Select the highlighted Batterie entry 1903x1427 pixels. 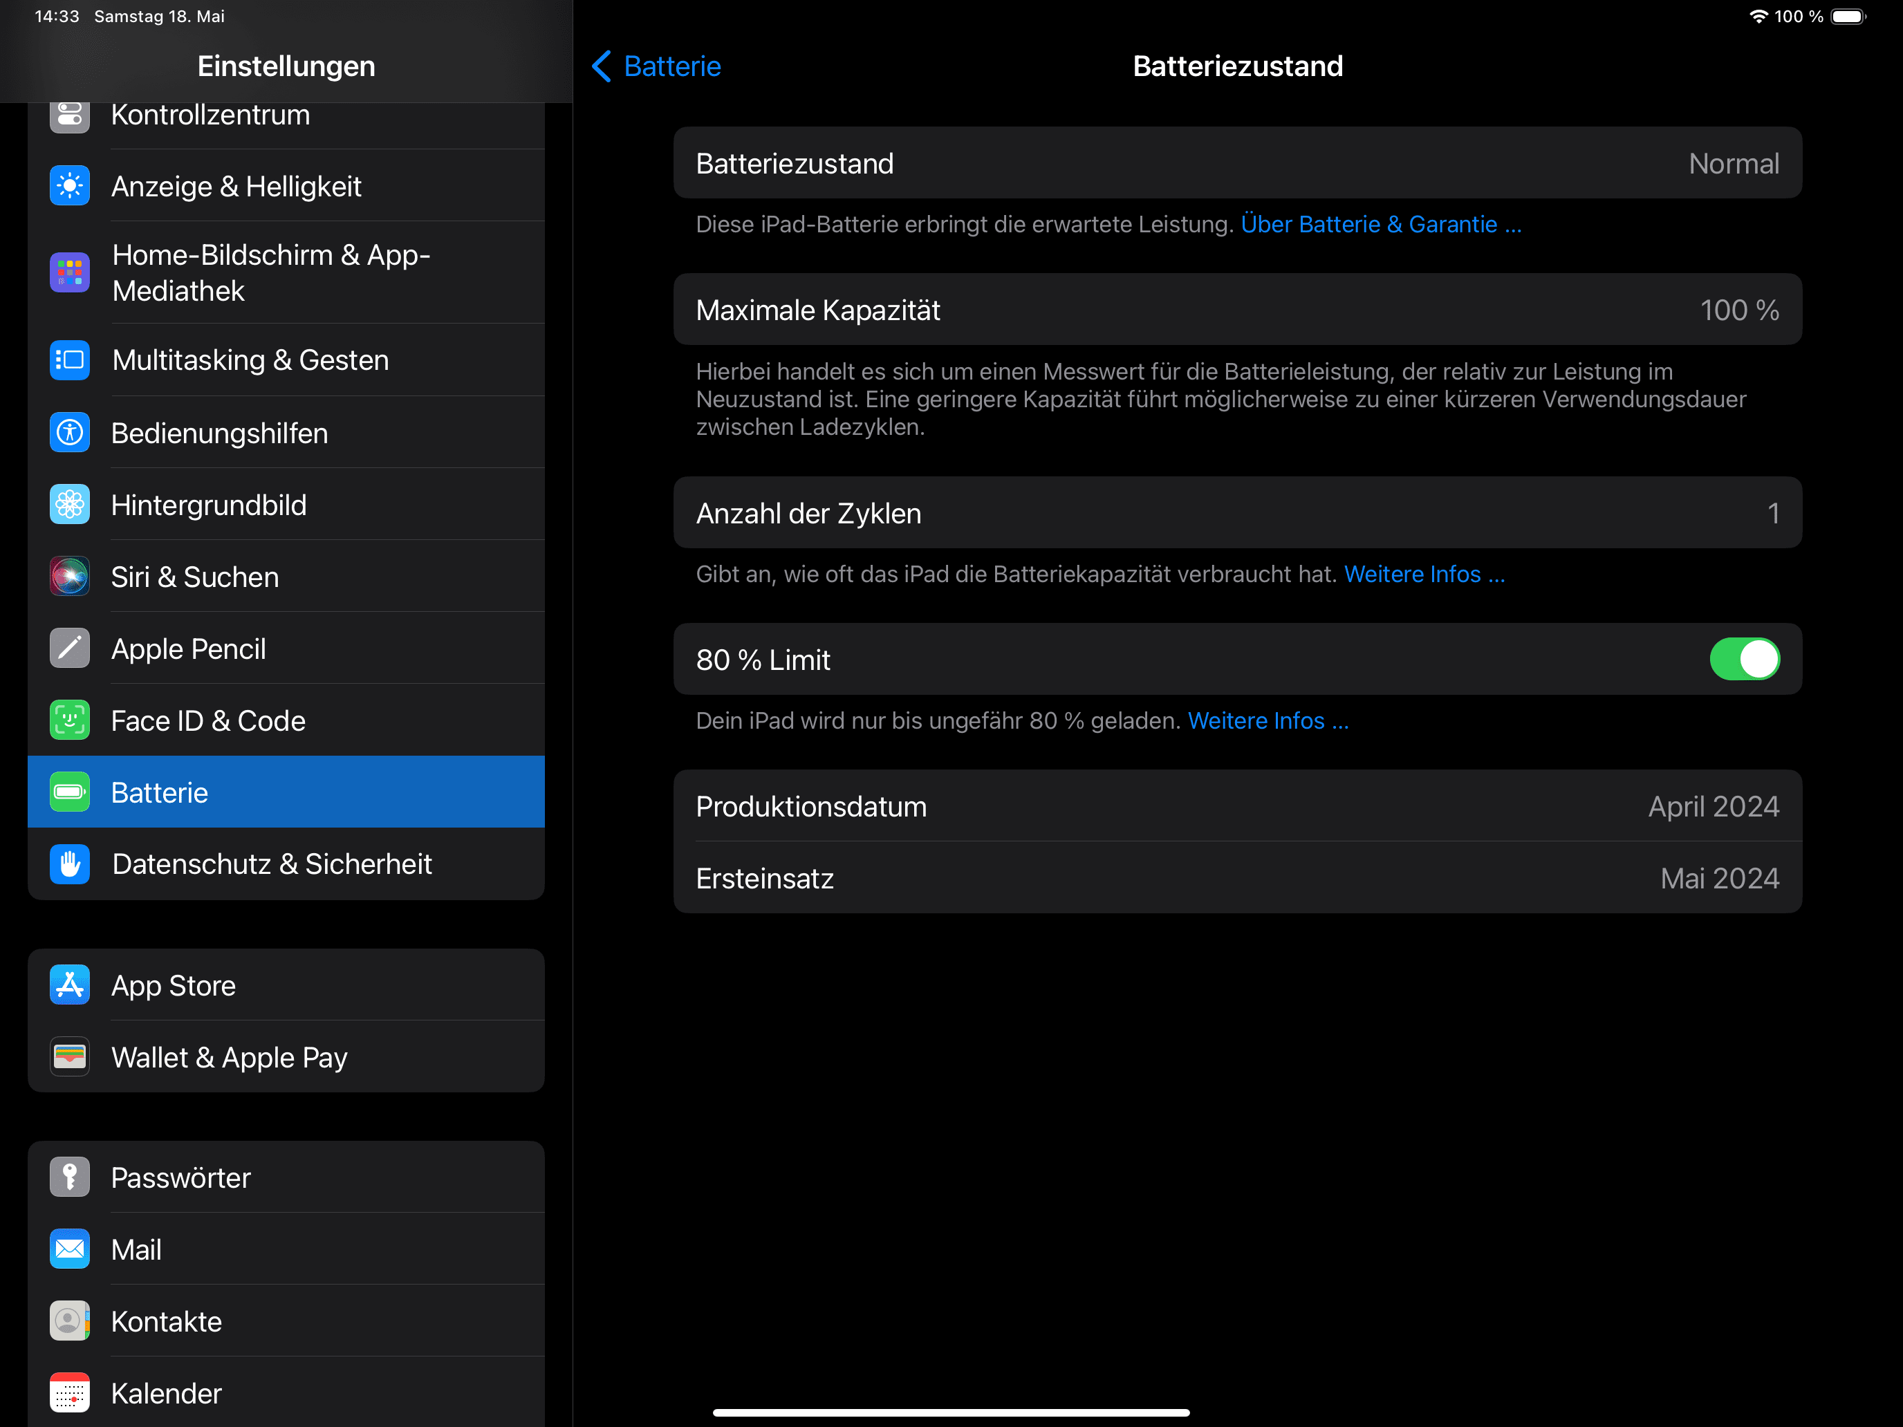[x=286, y=792]
